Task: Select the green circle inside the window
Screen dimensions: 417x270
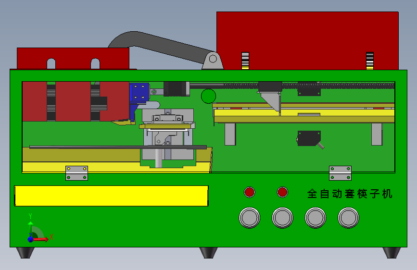Action: [209, 96]
